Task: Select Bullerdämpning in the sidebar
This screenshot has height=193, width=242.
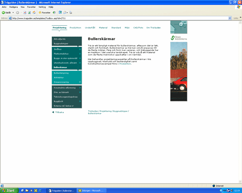Action: pyautogui.click(x=61, y=73)
